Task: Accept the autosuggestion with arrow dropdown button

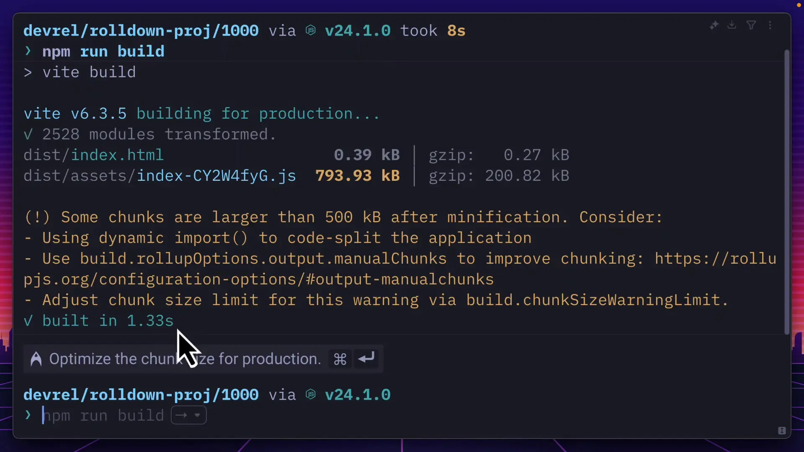Action: click(x=189, y=415)
